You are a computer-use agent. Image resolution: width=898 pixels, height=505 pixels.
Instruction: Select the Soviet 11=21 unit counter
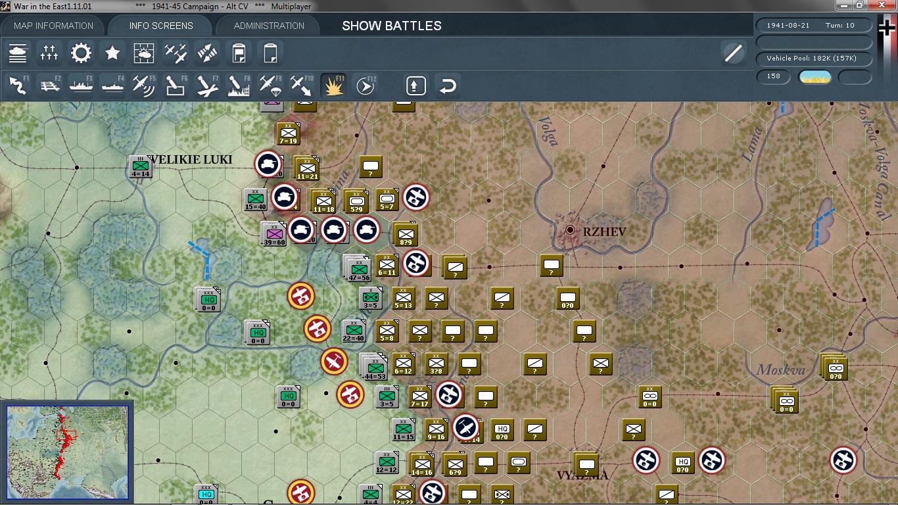(x=307, y=168)
